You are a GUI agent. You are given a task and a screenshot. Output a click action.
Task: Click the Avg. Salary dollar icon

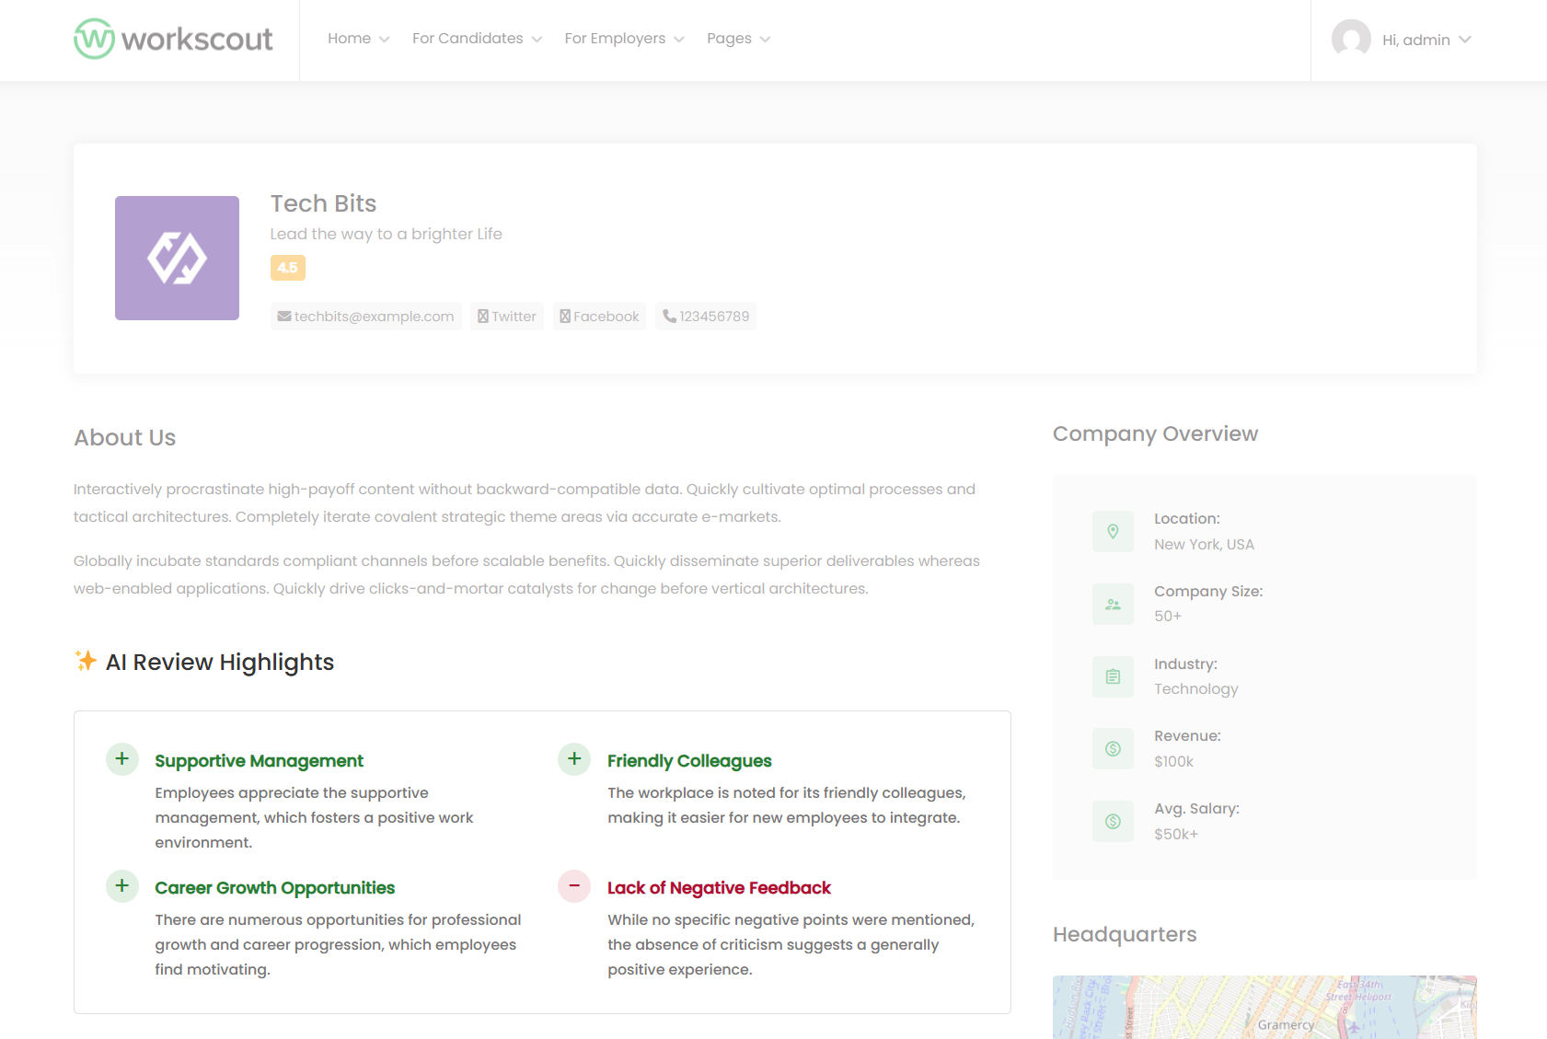(x=1113, y=821)
